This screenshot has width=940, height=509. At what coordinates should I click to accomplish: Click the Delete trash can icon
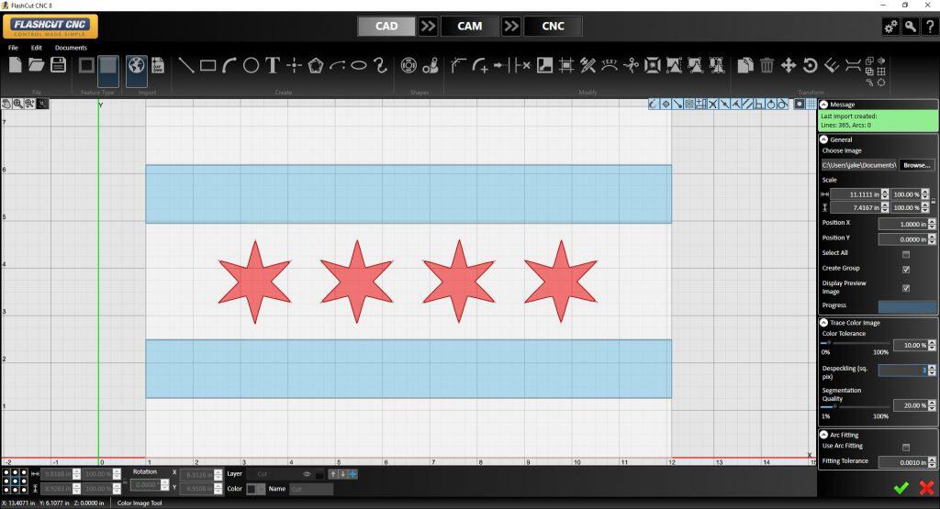point(767,65)
